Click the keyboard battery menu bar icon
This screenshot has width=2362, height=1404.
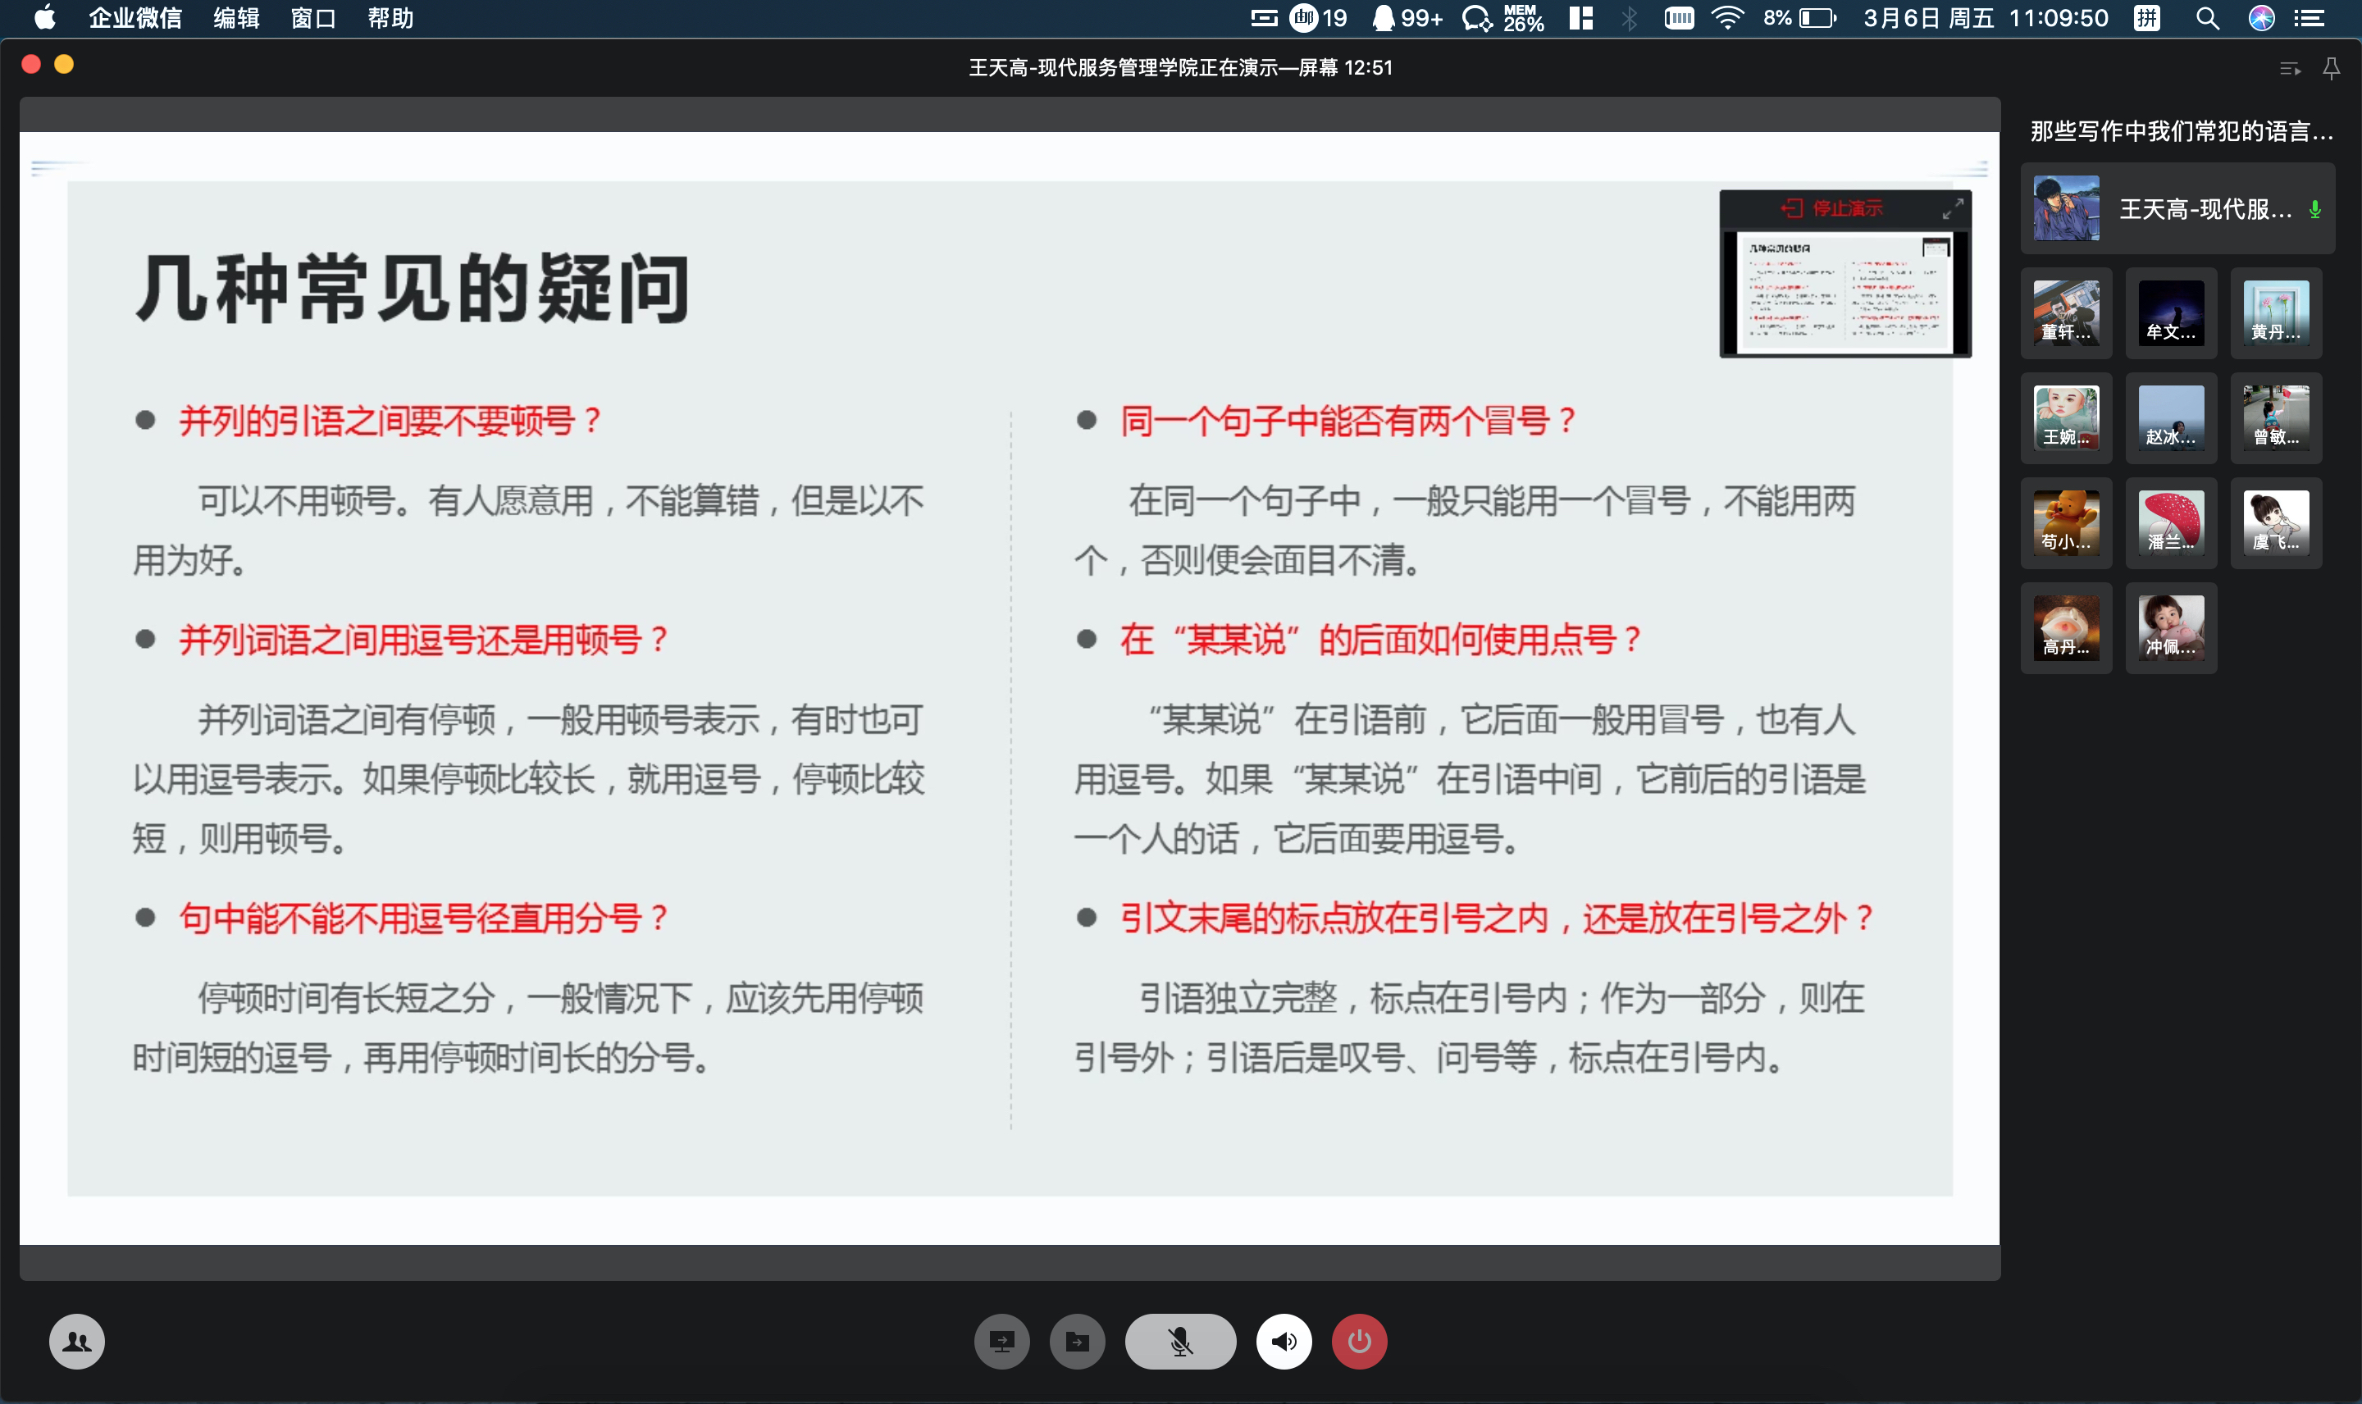pos(1679,18)
